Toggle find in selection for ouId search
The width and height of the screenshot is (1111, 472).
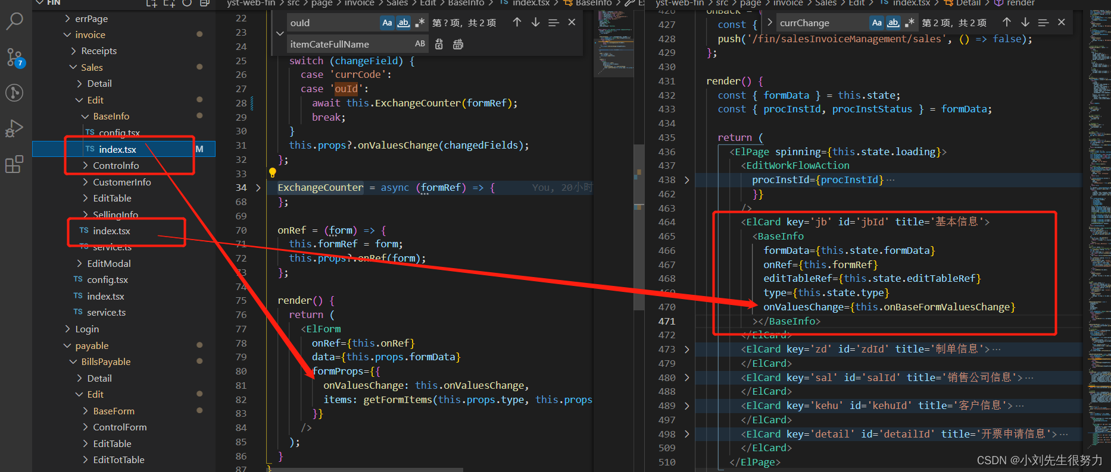(x=553, y=23)
